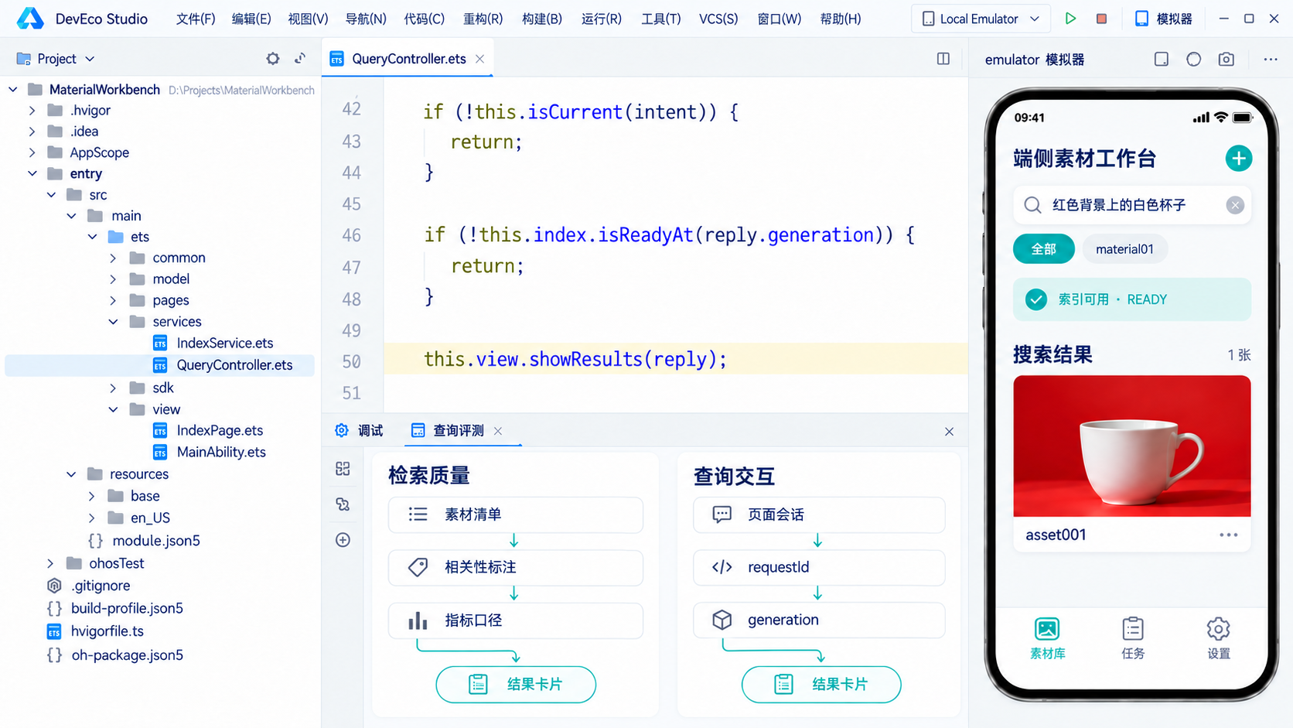
Task: Open the grid layout icon in query panel sidebar
Action: [x=343, y=469]
